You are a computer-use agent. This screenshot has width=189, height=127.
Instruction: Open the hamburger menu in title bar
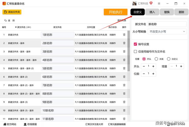pyautogui.click(x=159, y=4)
